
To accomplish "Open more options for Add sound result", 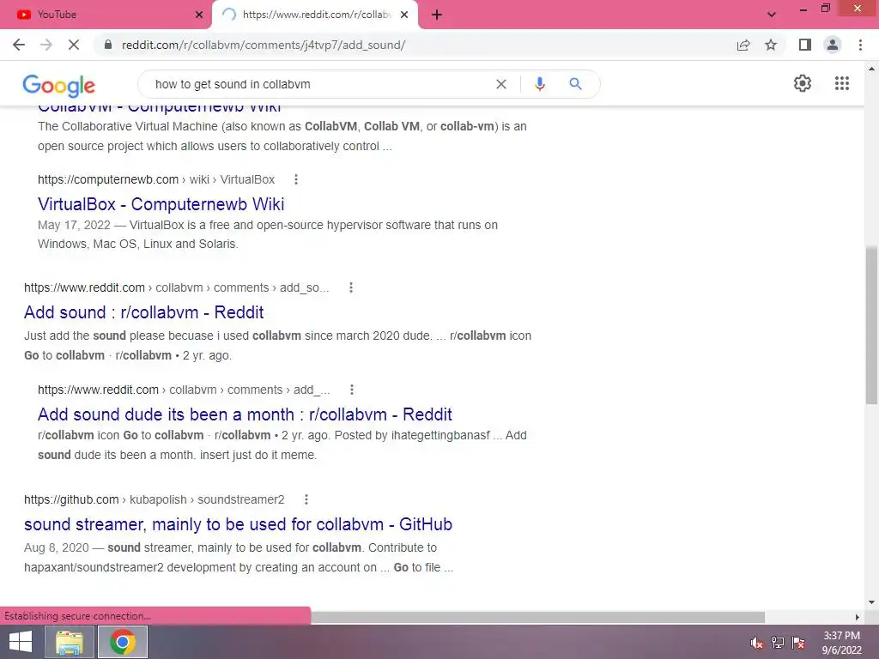I will click(351, 287).
